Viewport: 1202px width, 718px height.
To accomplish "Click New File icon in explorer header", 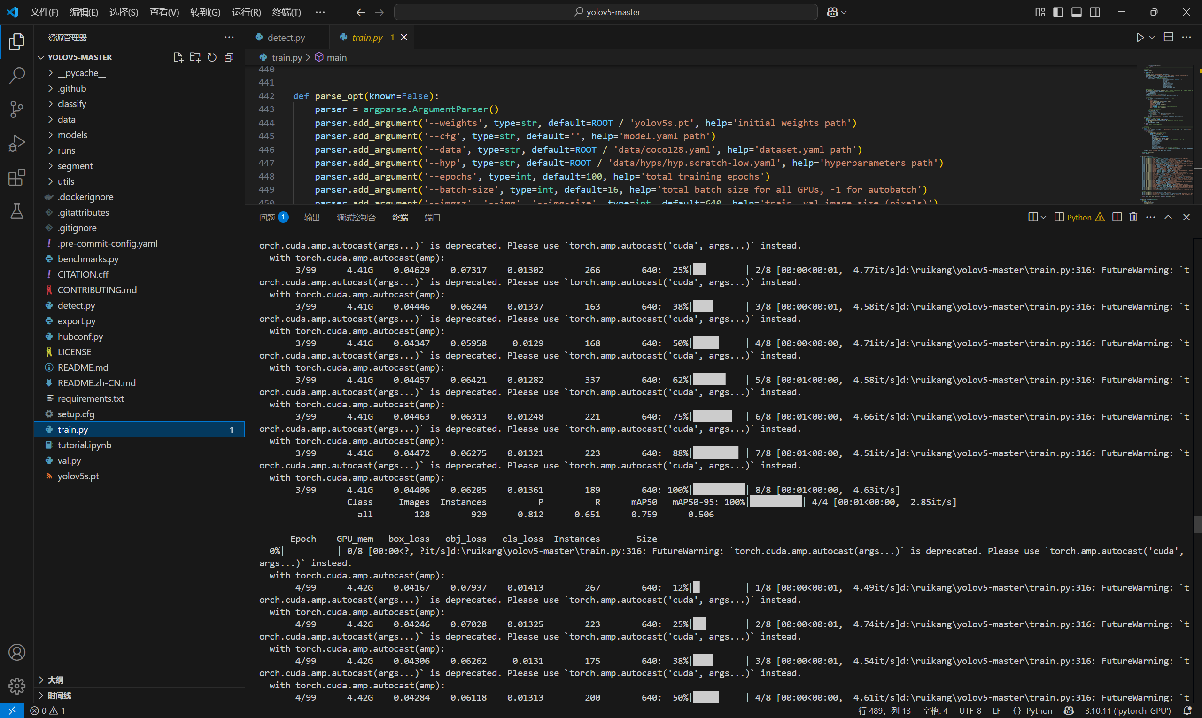I will pos(178,58).
